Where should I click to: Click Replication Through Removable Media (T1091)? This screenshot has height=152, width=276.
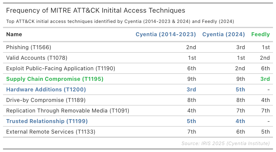[68, 111]
